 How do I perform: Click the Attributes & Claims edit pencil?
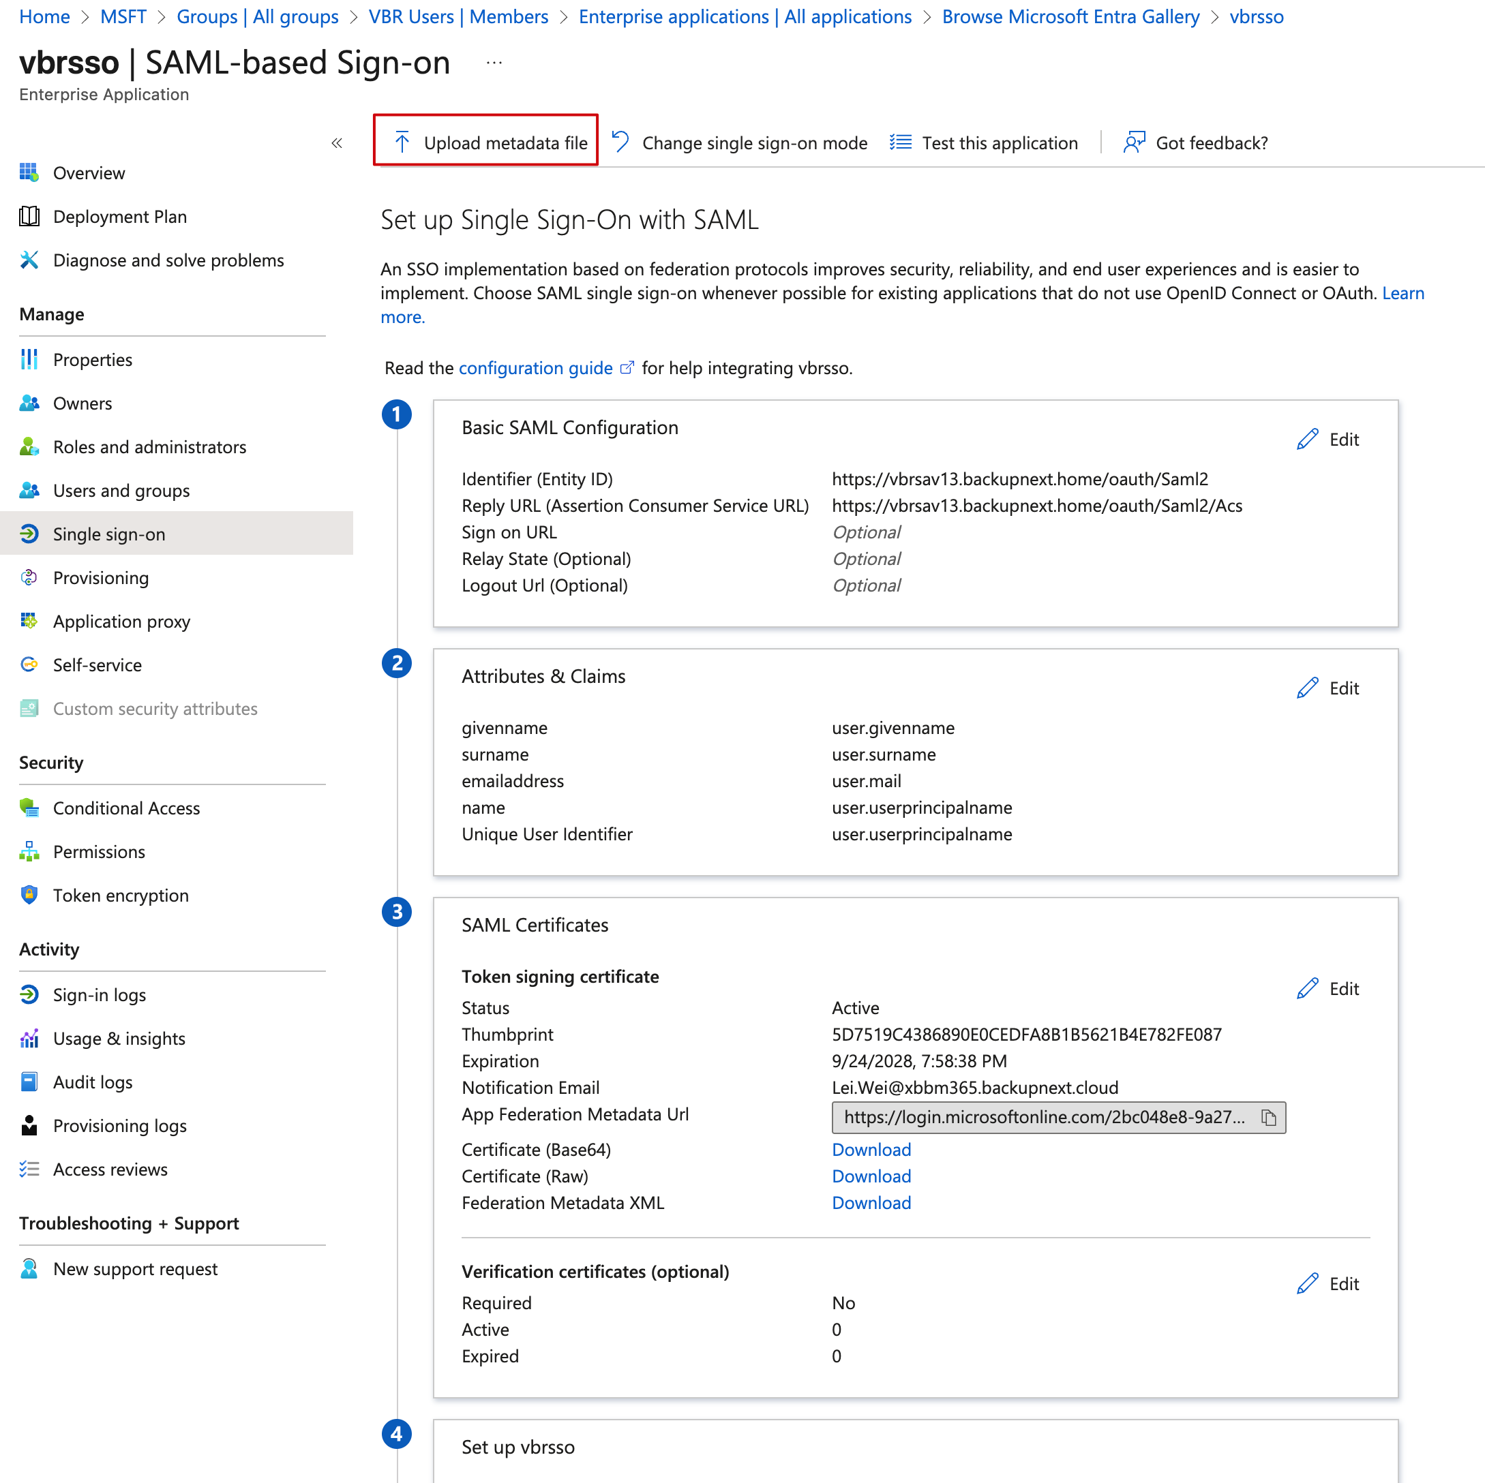[x=1306, y=688]
